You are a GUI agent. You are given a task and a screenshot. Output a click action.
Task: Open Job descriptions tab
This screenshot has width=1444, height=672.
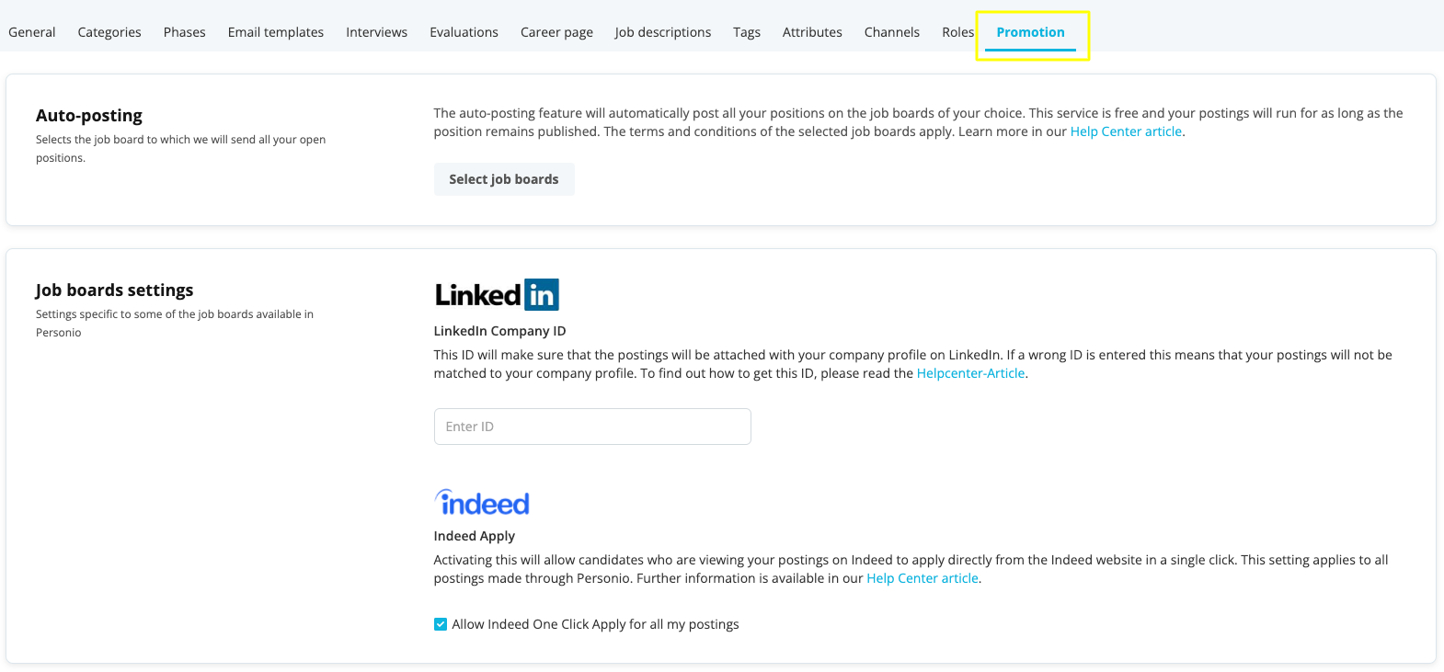663,32
